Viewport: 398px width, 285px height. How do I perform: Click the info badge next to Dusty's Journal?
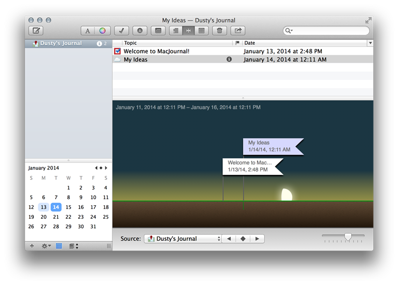tap(99, 44)
